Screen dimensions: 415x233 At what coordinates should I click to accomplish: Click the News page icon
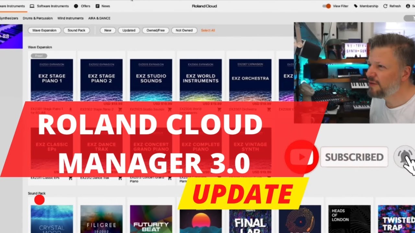click(x=98, y=6)
